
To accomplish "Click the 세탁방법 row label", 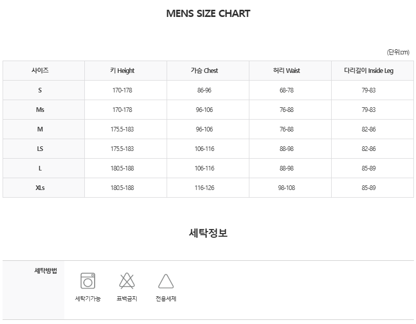I will [46, 271].
